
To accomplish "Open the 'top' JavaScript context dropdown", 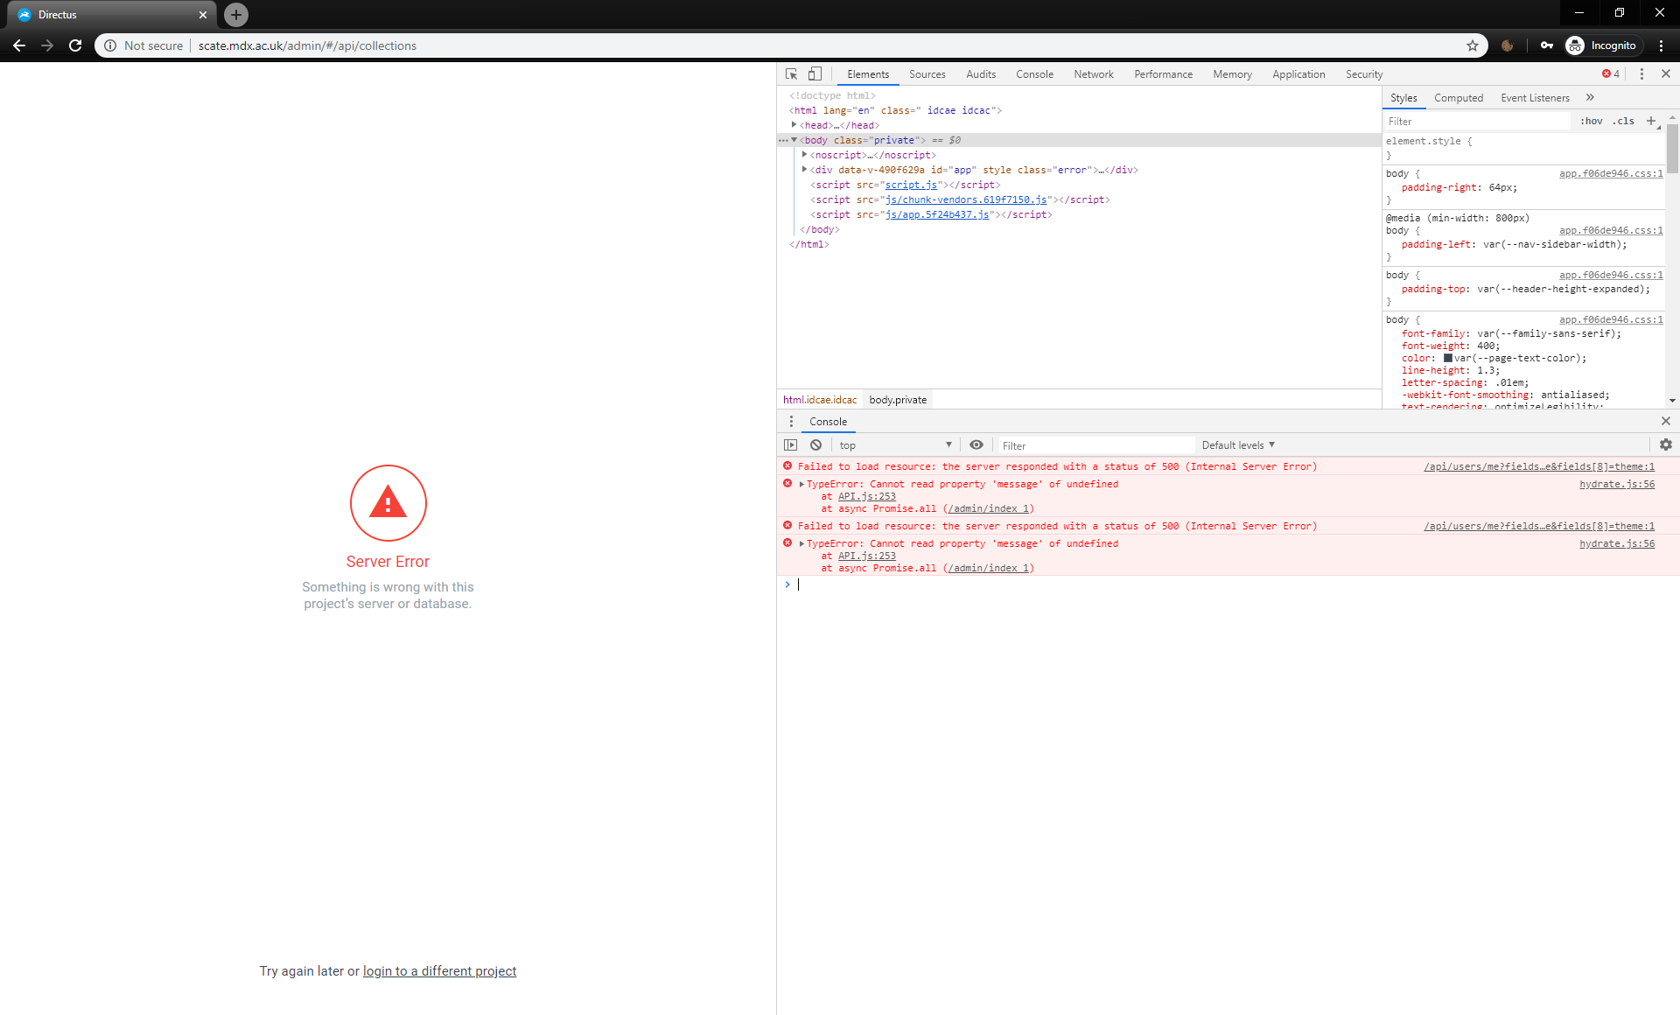I will (894, 444).
